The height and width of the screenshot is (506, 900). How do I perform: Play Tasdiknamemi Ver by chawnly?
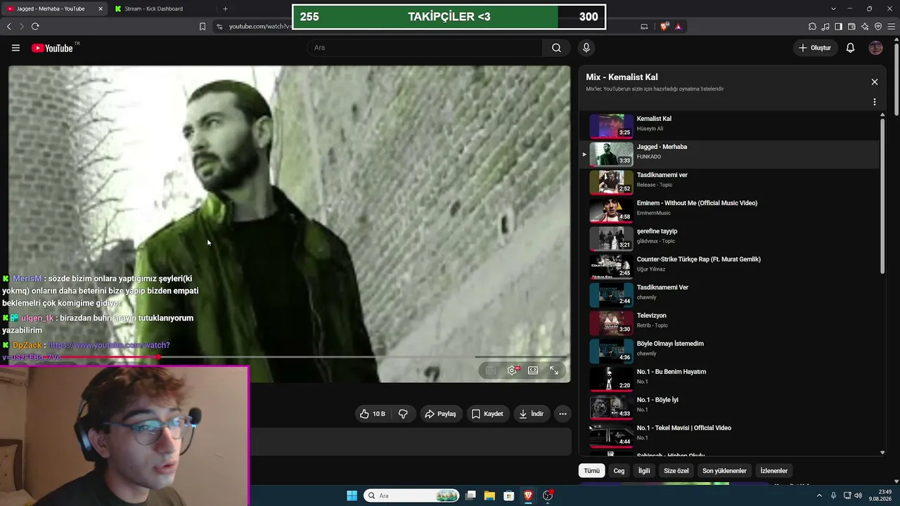730,294
